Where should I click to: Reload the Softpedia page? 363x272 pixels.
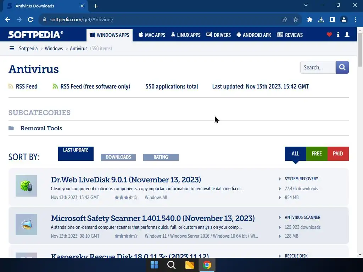coord(30,20)
